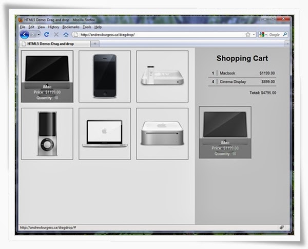Image resolution: width=308 pixels, height=249 pixels.
Task: Click the status bar icon at bottom right
Action: coord(282,228)
